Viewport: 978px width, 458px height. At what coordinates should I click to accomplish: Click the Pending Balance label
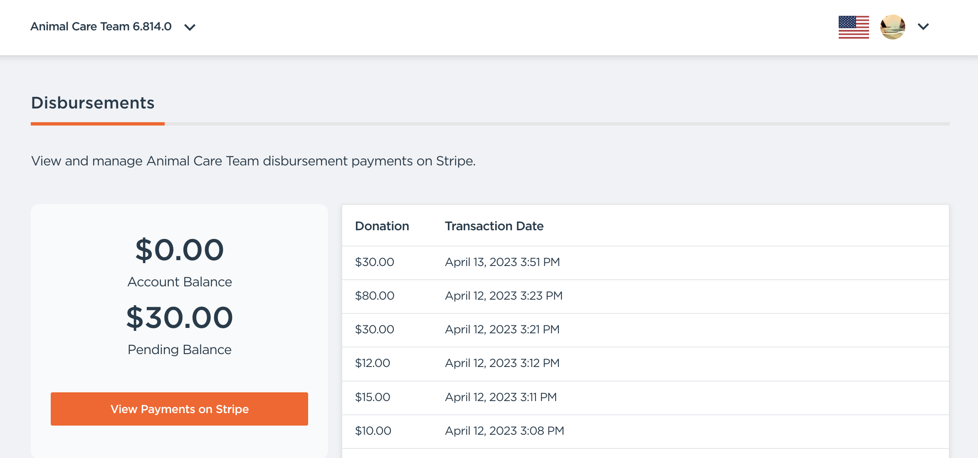(180, 350)
